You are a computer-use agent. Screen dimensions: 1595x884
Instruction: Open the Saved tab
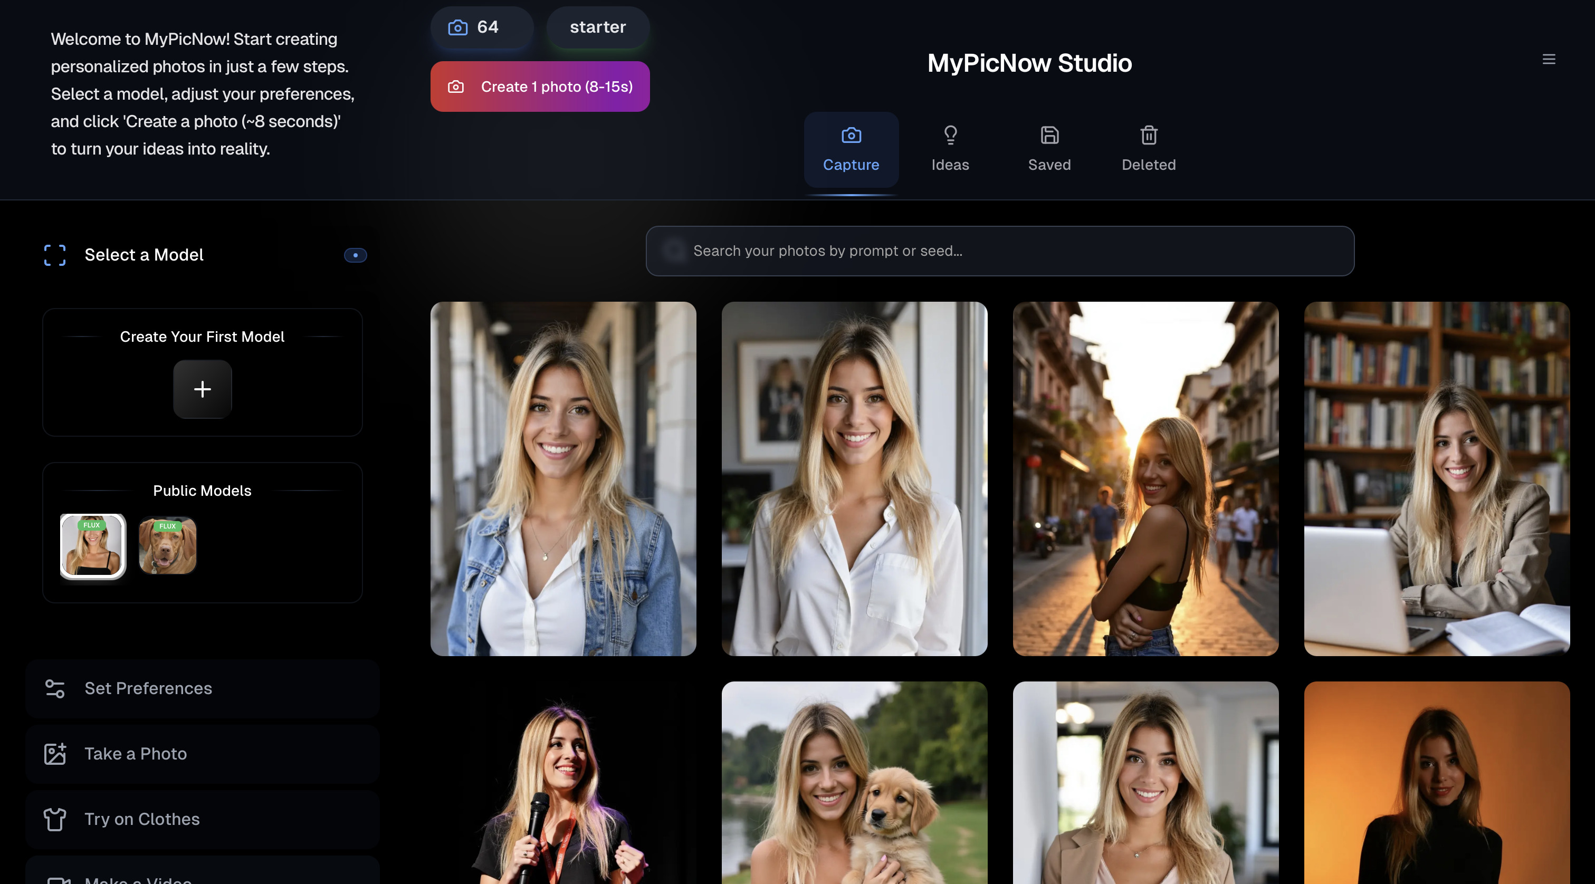pyautogui.click(x=1049, y=150)
